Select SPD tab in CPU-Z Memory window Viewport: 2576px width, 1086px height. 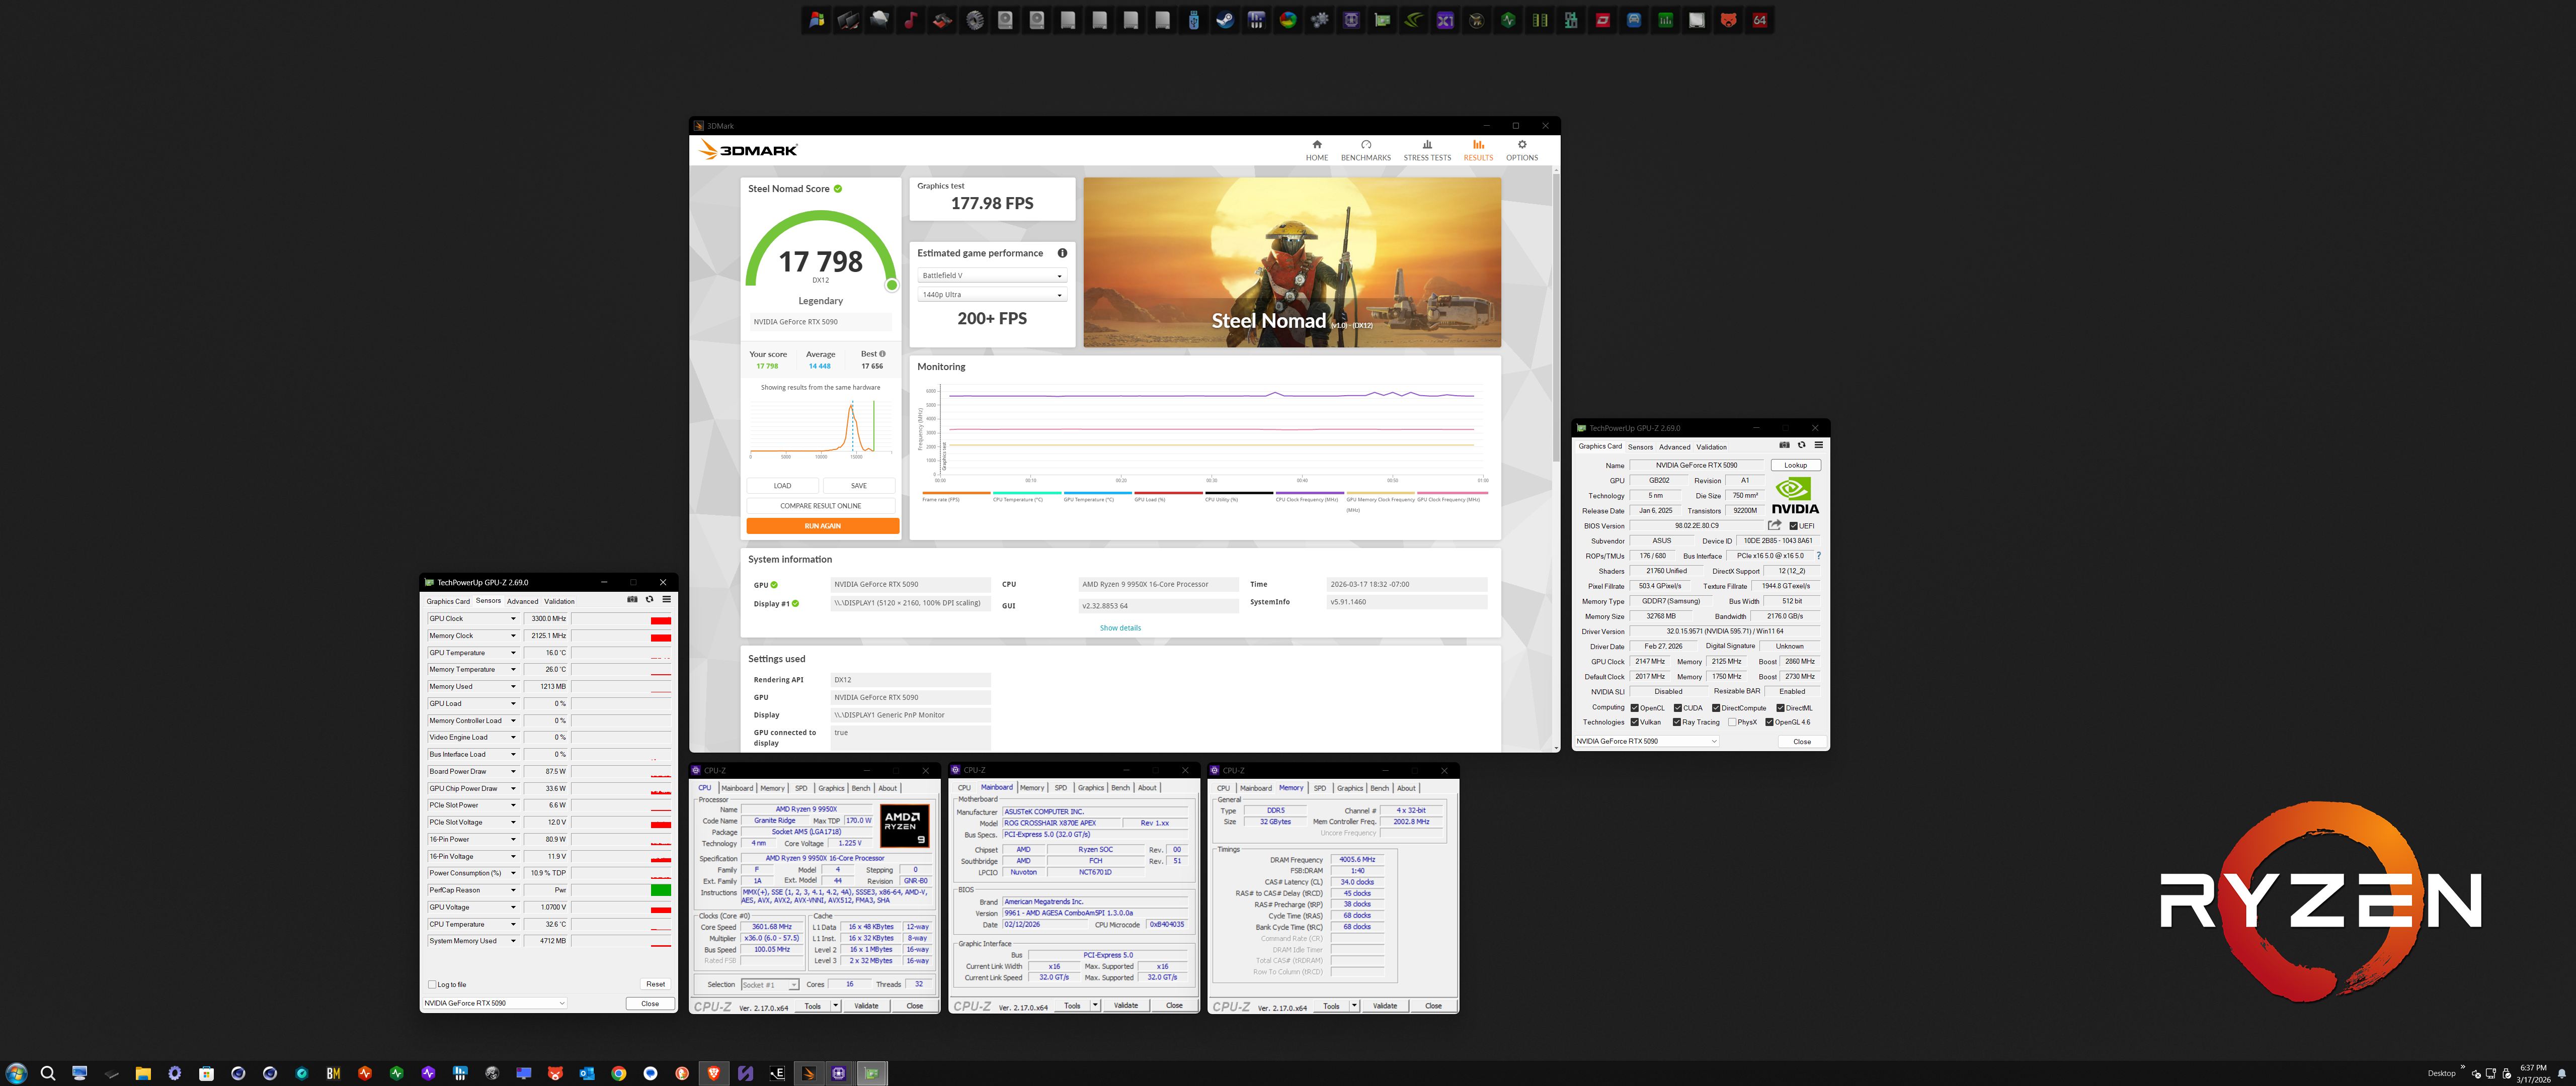[x=1319, y=788]
